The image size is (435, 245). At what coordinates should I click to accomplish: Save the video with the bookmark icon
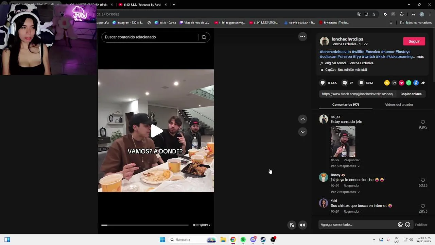(x=361, y=83)
